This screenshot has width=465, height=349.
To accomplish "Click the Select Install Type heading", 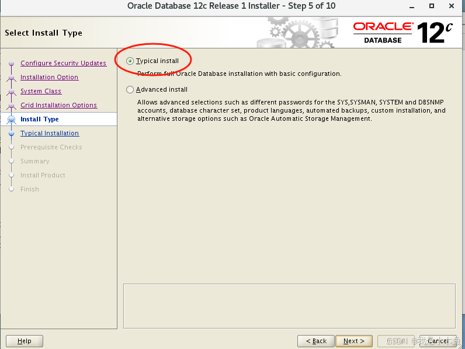I will (43, 33).
